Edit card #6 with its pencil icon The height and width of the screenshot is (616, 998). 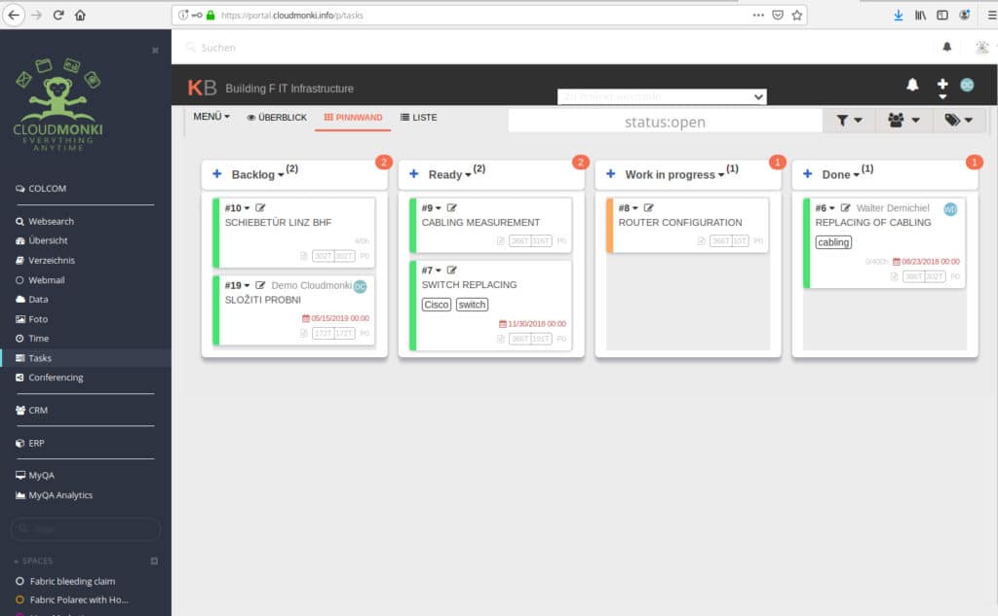pyautogui.click(x=845, y=207)
